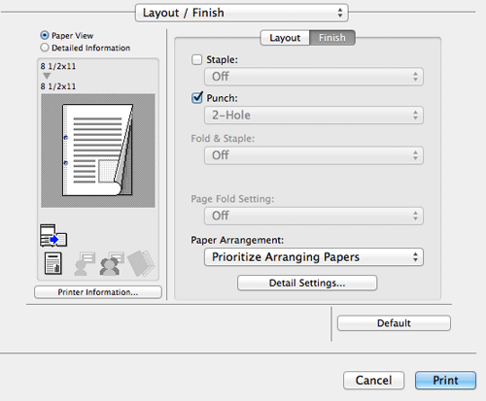486x401 pixels.
Task: Click the upper 8 1/2x11 paper size text
Action: 58,66
